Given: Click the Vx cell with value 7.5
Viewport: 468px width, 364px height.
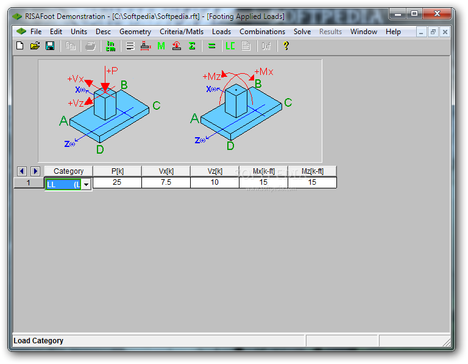Looking at the screenshot, I should click(x=166, y=182).
